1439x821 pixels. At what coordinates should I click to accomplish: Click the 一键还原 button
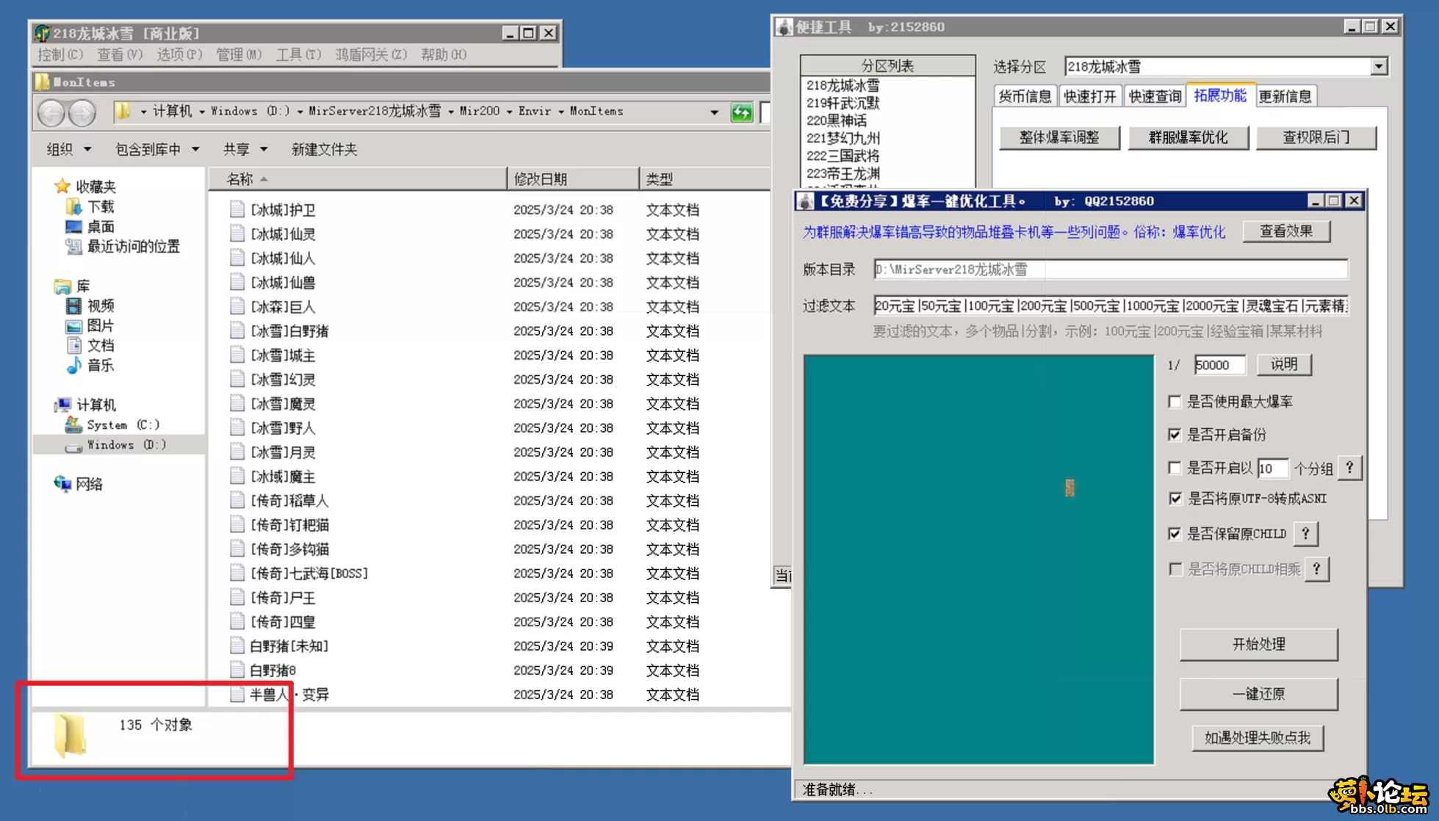point(1258,693)
